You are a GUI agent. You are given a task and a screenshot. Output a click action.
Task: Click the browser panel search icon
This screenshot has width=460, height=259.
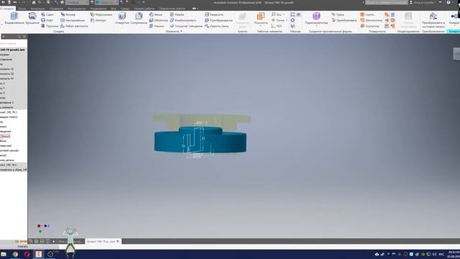coord(19,37)
